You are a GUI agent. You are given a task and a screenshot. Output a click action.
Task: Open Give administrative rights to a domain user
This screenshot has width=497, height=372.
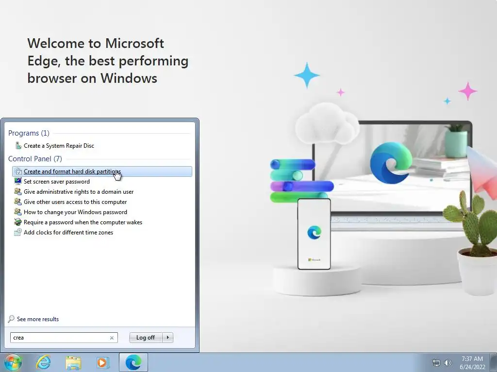click(x=79, y=192)
